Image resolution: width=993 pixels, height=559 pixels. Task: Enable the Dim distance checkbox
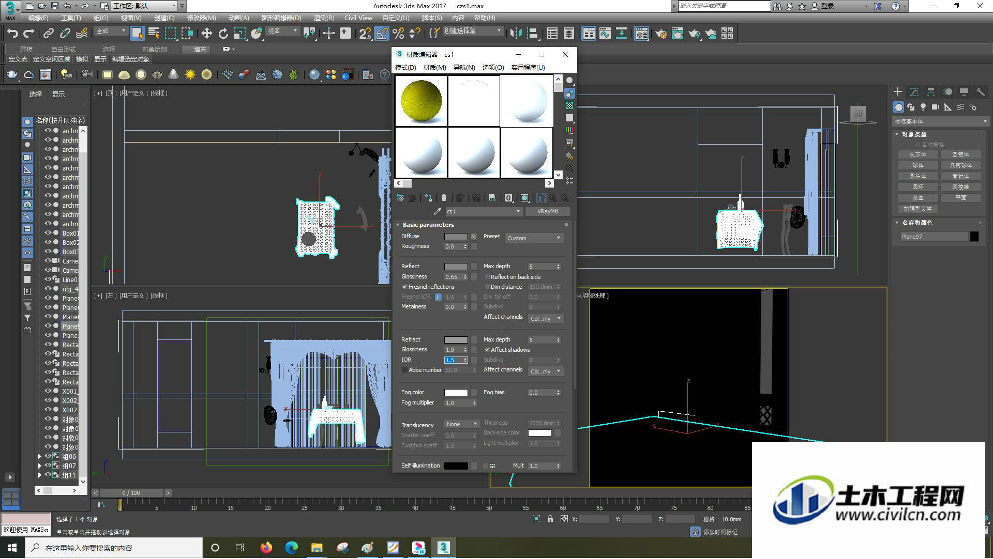[487, 287]
